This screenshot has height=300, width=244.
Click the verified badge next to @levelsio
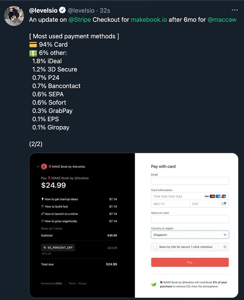tap(62, 10)
